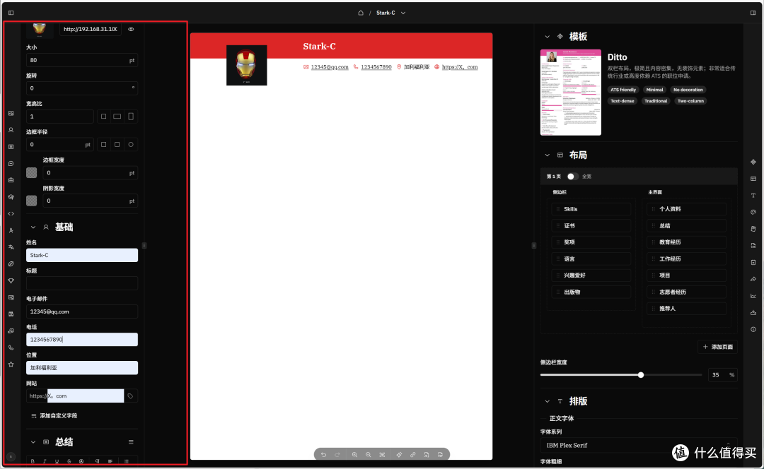Jump to basics section via person icon
This screenshot has height=469, width=764.
11,130
